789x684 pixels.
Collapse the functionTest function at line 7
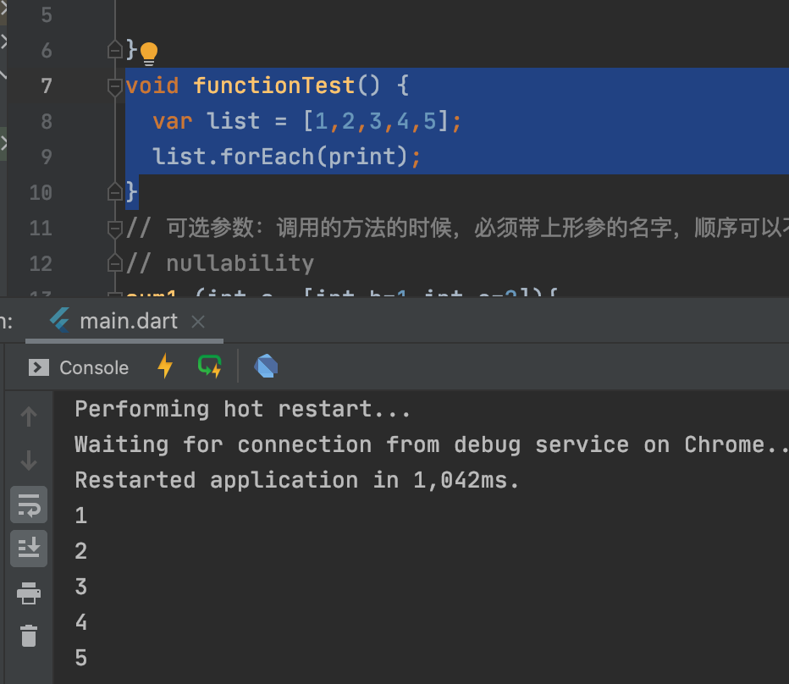pyautogui.click(x=114, y=84)
